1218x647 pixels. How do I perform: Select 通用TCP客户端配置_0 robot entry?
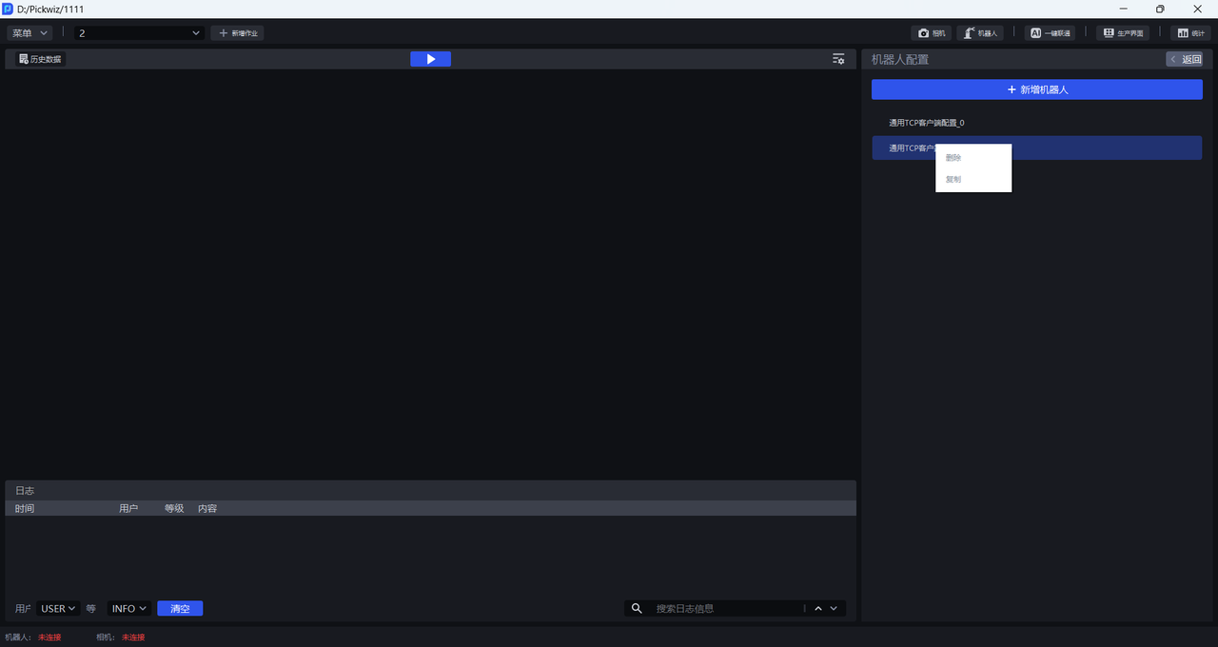click(x=926, y=123)
